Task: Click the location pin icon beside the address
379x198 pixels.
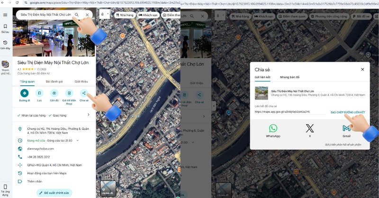Action: (x=20, y=129)
